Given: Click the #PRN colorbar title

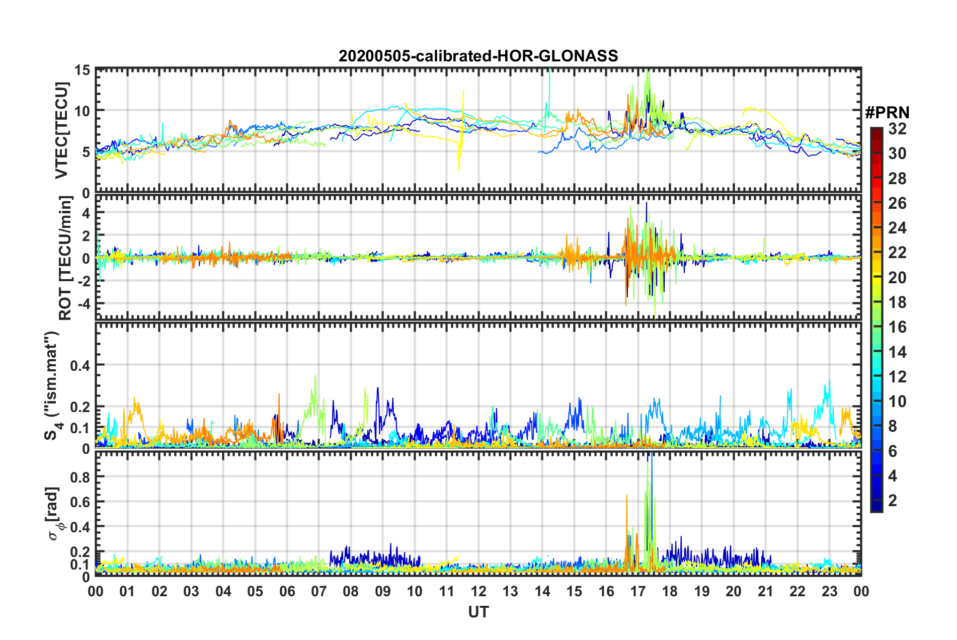Looking at the screenshot, I should (888, 113).
